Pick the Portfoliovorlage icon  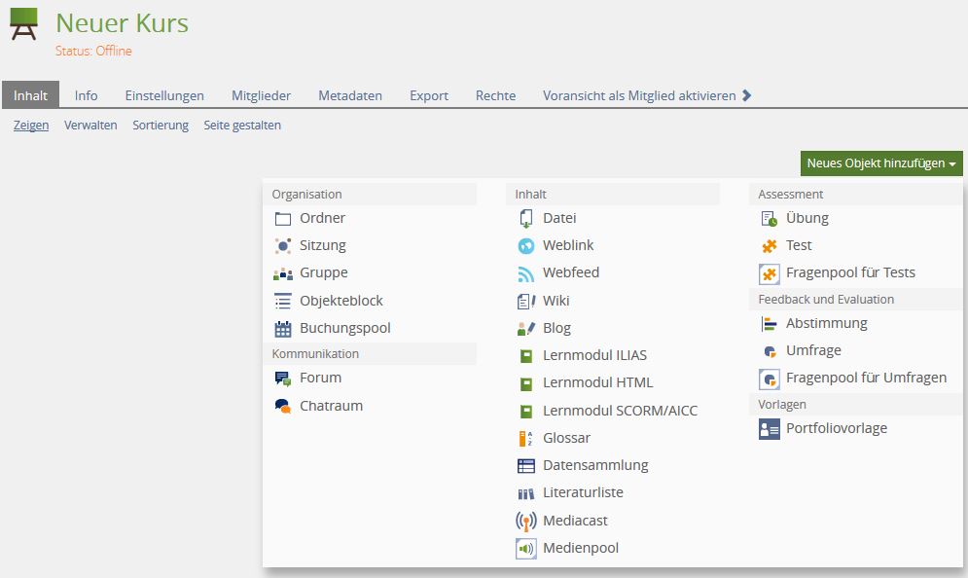[770, 429]
